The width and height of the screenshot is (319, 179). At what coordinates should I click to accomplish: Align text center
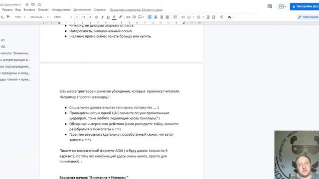(x=156, y=17)
